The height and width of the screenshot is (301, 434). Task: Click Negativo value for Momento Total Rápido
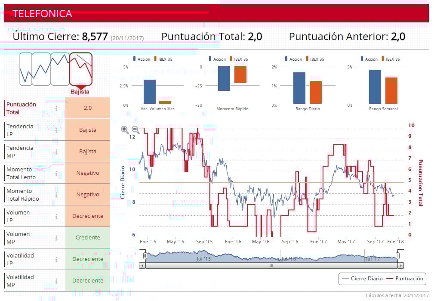pos(88,195)
